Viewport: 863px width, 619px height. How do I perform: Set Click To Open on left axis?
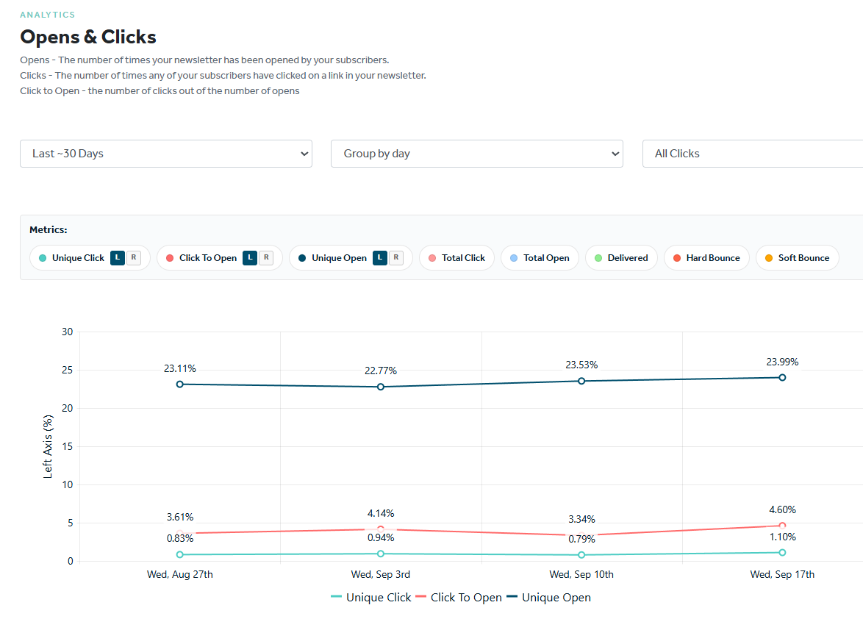250,257
